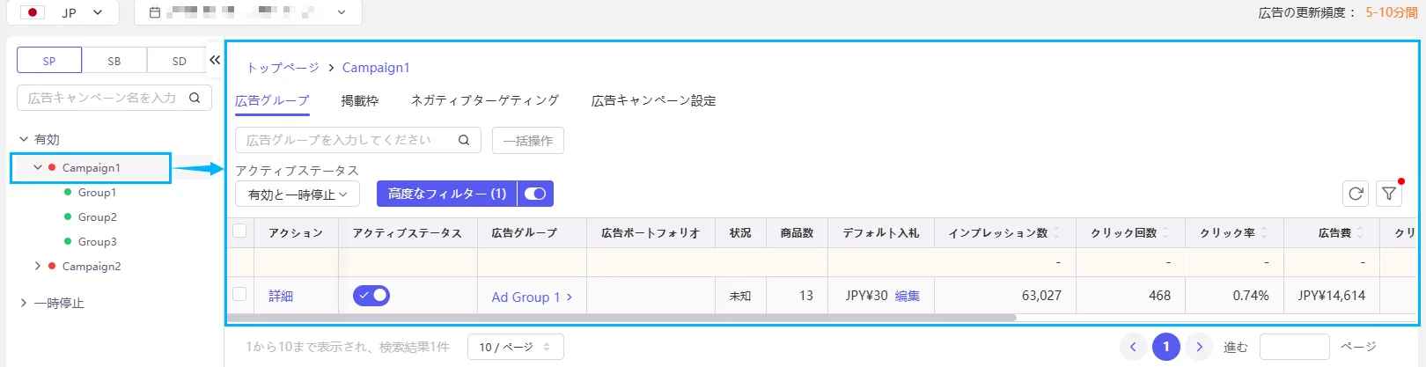Open the 掲載枠 tab

pos(360,100)
